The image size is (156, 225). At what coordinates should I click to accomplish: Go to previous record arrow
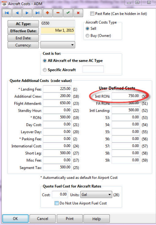17,13
